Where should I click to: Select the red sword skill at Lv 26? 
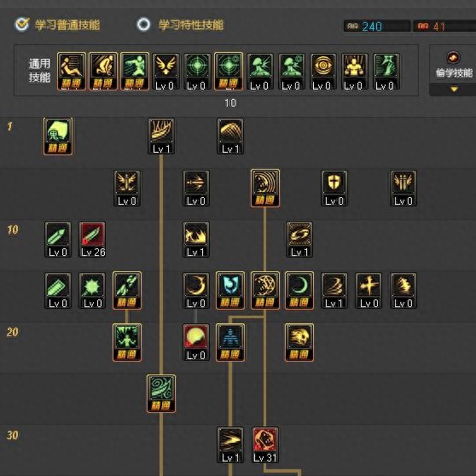92,239
